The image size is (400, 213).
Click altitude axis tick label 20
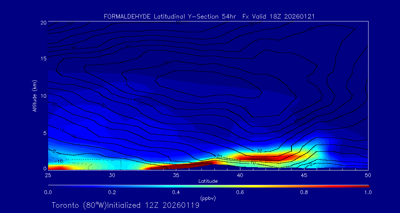point(43,23)
